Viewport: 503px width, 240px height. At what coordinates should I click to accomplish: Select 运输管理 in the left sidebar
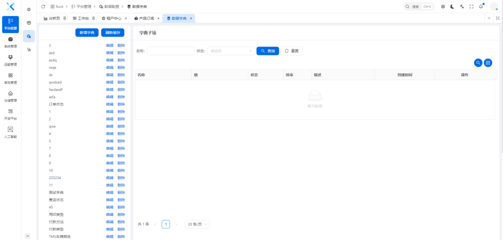pos(10,60)
